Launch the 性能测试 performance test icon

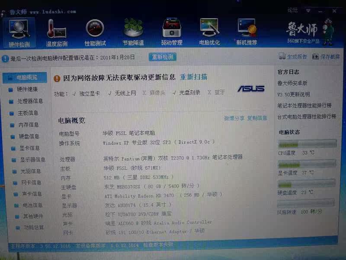coord(95,32)
